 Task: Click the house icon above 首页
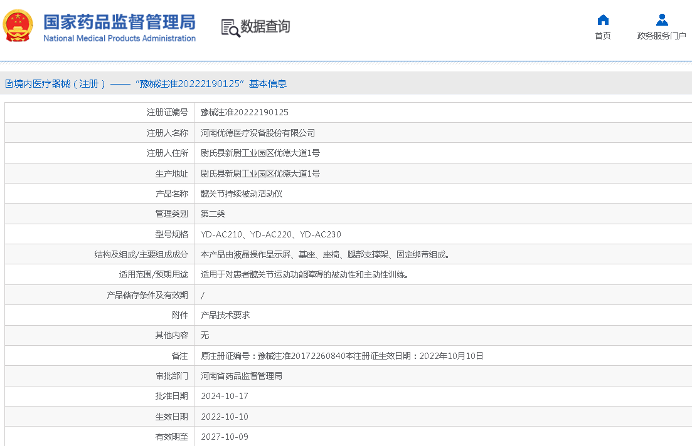pos(603,19)
